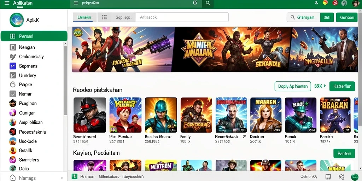This screenshot has width=362, height=181.
Task: Click the Ampliokiican app icon
Action: tap(13, 122)
